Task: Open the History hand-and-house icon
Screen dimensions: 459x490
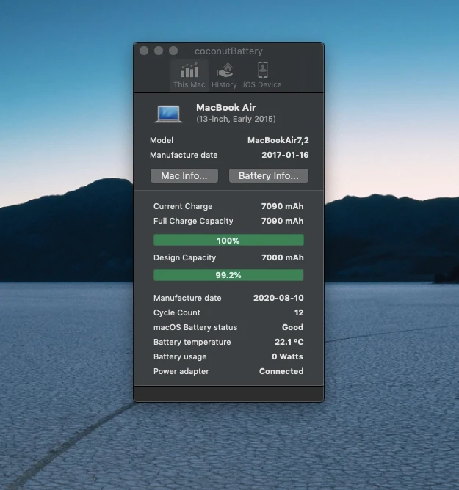Action: [224, 70]
